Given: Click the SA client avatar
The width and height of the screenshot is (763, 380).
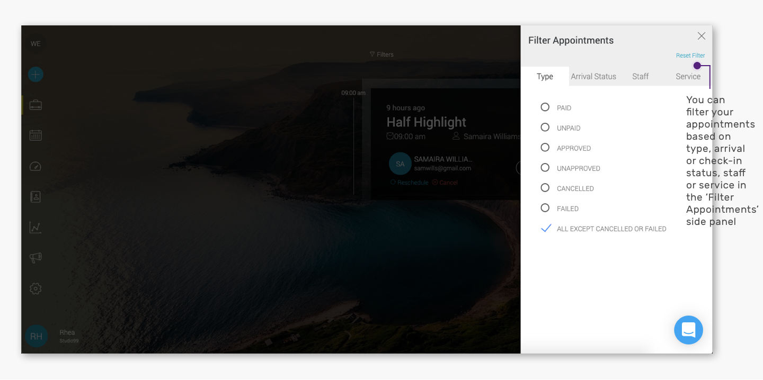Looking at the screenshot, I should (x=400, y=164).
